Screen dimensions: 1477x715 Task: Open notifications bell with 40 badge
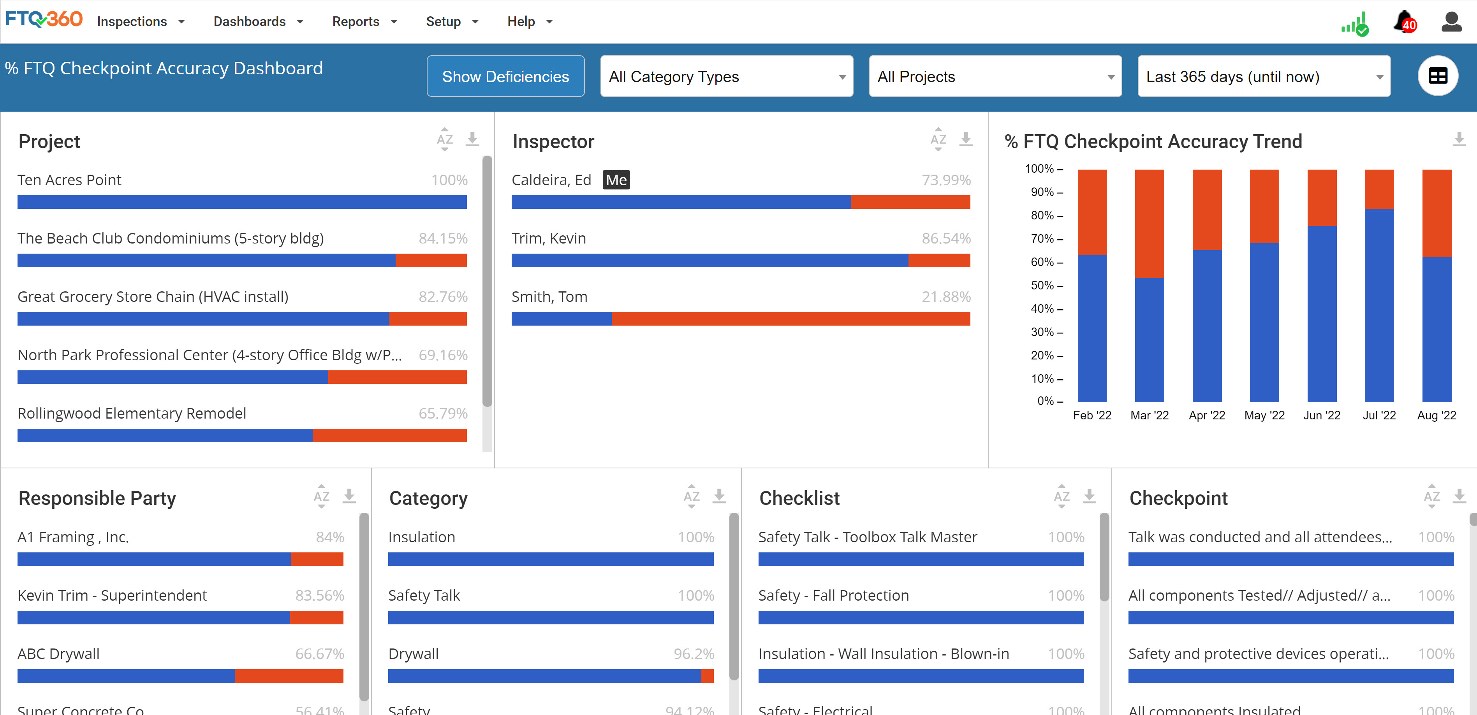(x=1405, y=22)
